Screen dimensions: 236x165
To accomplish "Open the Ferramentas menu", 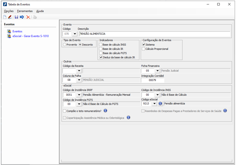I will [25, 11].
